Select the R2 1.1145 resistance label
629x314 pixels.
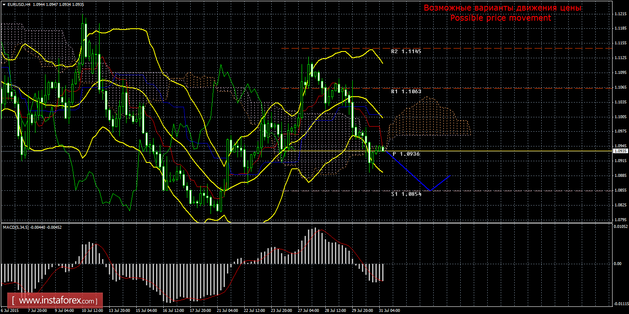pos(406,51)
